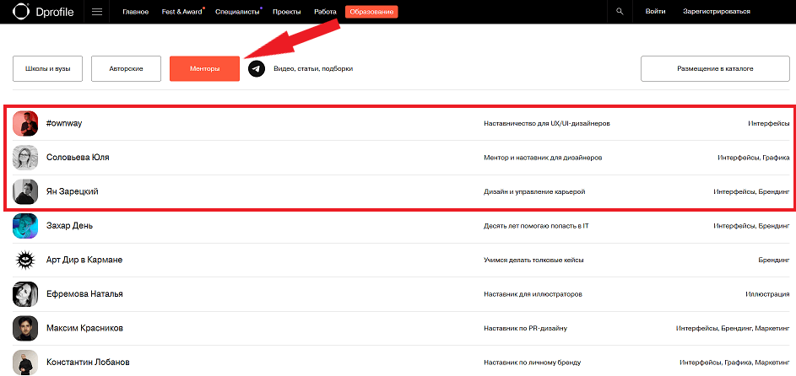Viewport: 796px width, 376px height.
Task: Open Максим Красников mentor name
Action: click(84, 328)
